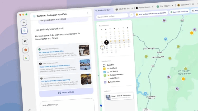Click the edmundexplores.com site favicon
The height and width of the screenshot is (111, 198).
click(41, 78)
